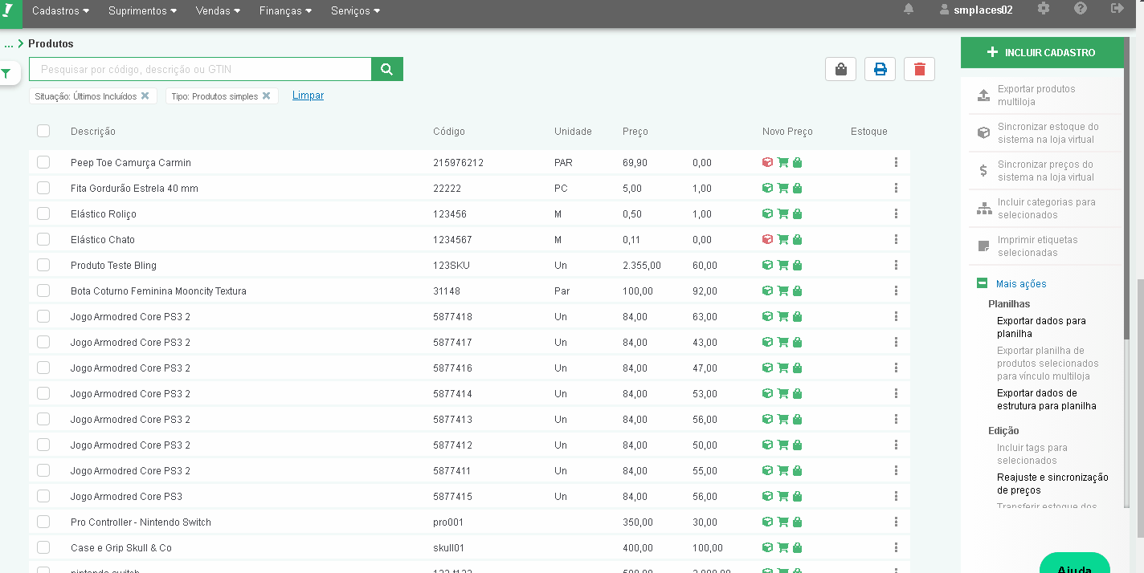Image resolution: width=1144 pixels, height=573 pixels.
Task: Click the breadcrumb ellipsis before Produtos
Action: [9, 44]
